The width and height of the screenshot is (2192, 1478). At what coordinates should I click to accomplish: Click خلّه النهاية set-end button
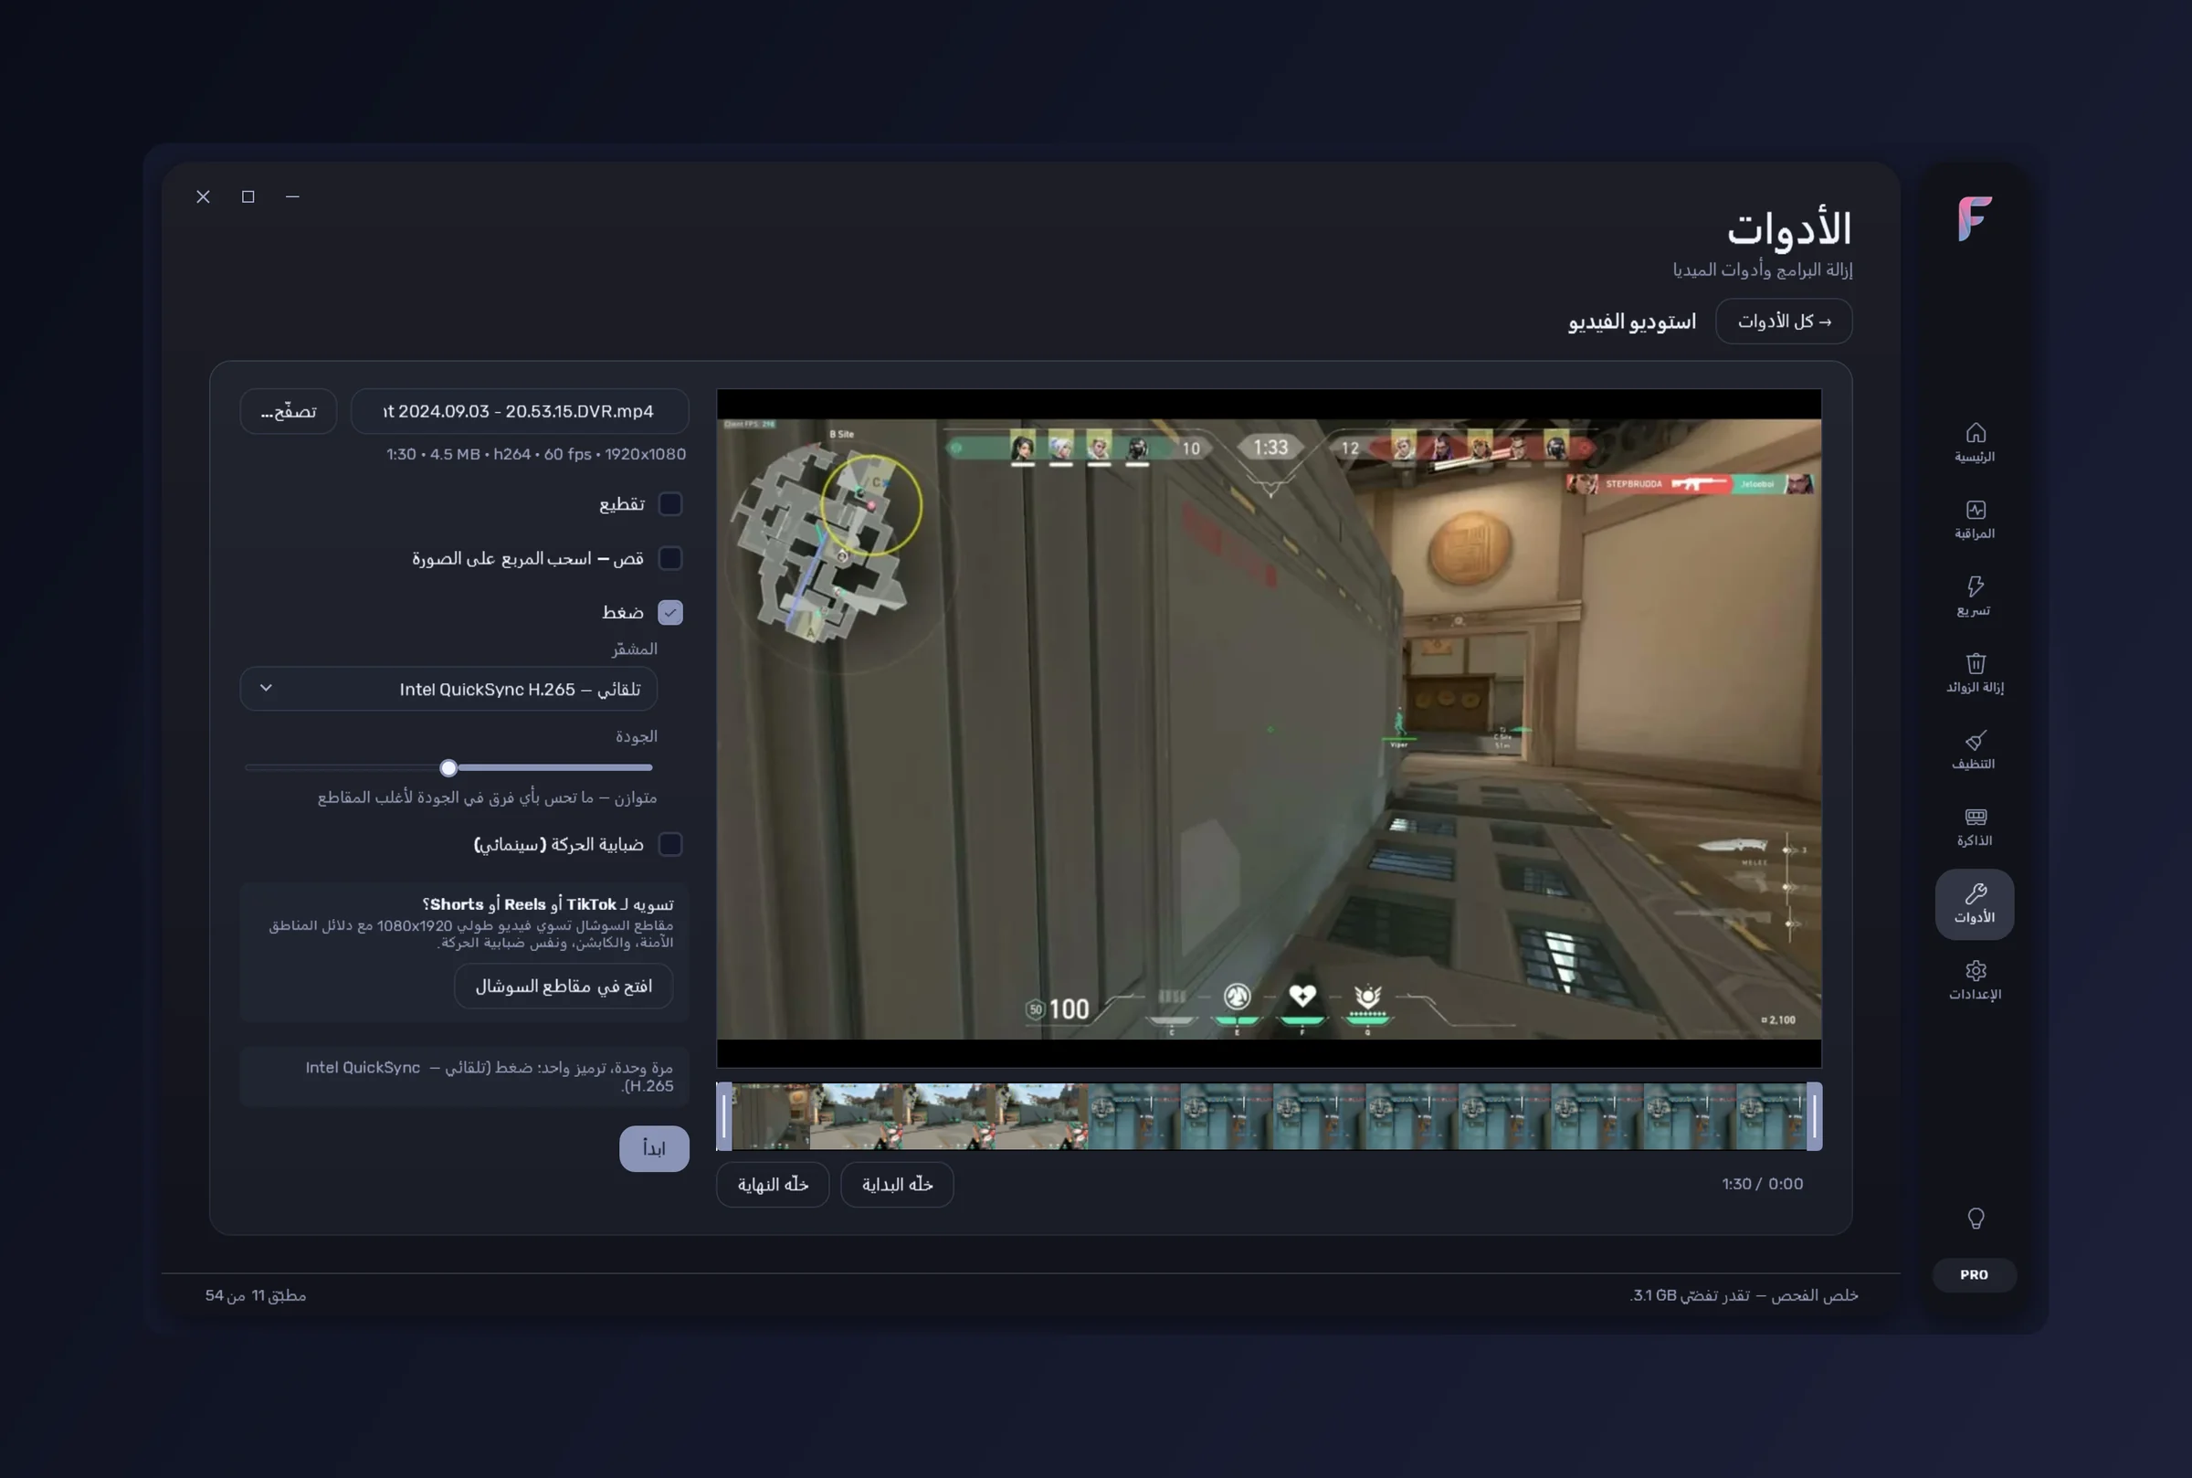773,1185
